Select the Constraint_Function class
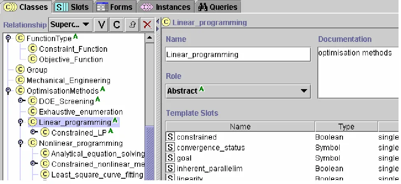Viewport: 401px width, 184px height. [73, 49]
